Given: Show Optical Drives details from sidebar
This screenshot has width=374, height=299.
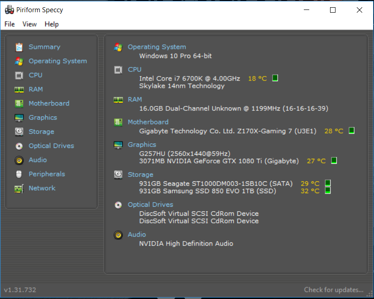Looking at the screenshot, I should click(x=51, y=146).
